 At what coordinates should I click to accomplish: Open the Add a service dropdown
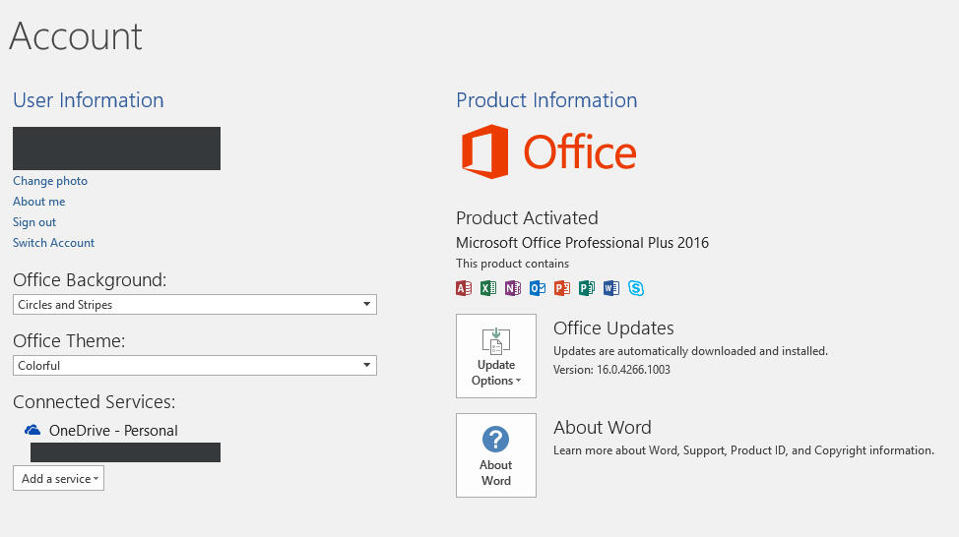59,478
